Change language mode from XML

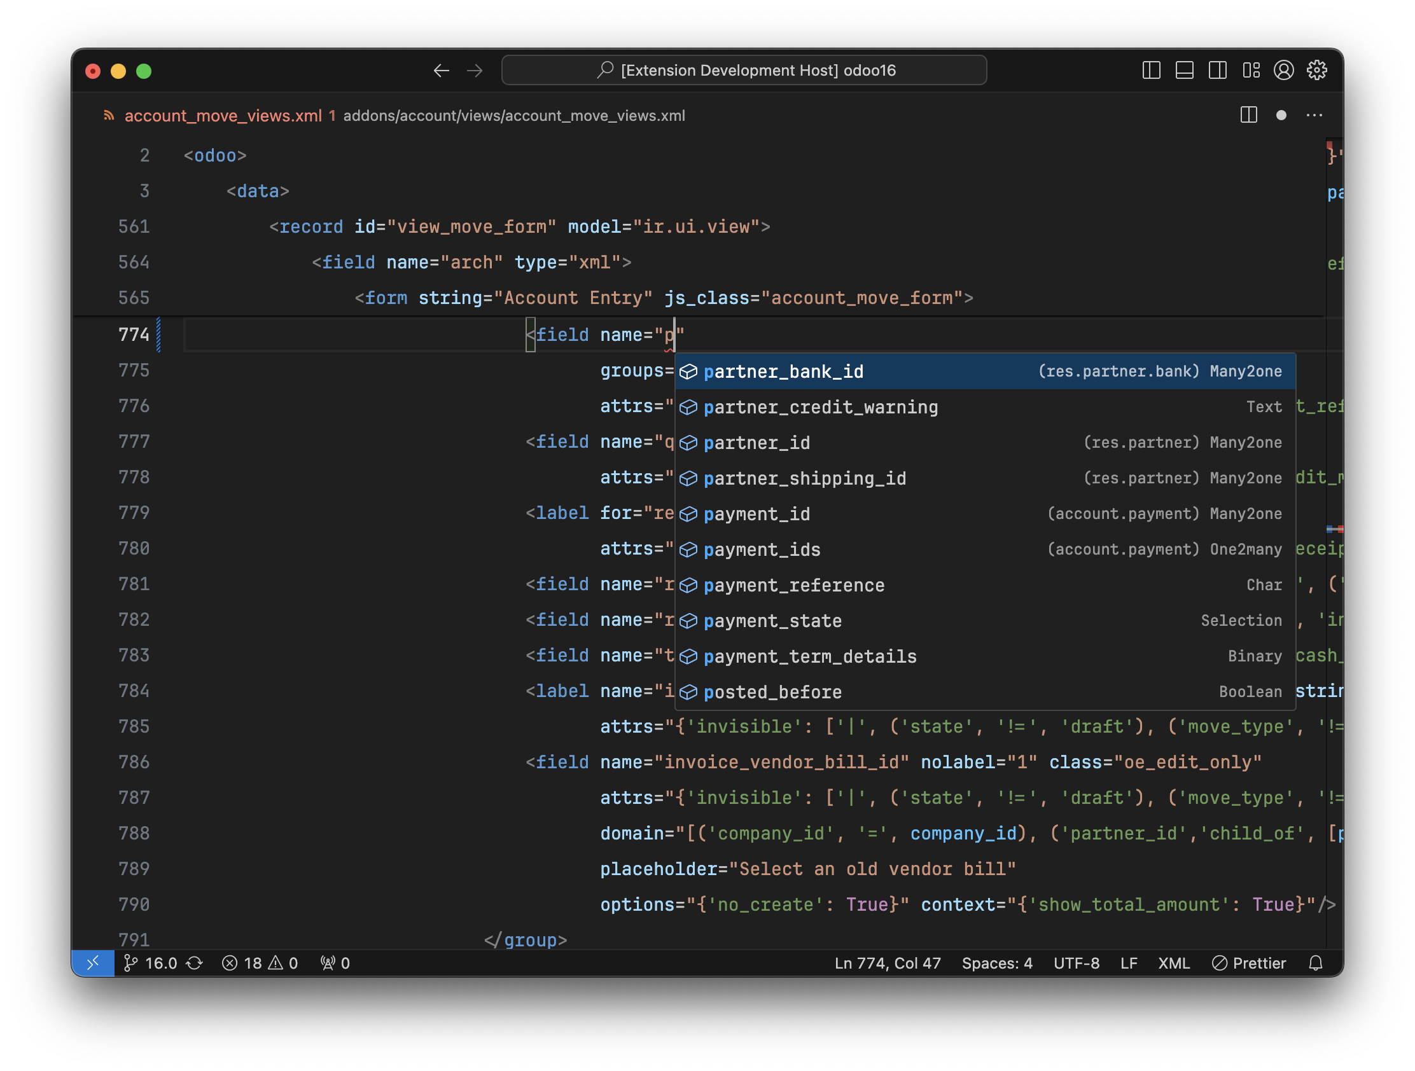1173,963
